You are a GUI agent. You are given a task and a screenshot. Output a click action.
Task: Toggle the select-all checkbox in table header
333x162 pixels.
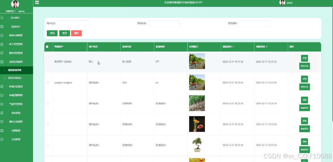coord(47,47)
